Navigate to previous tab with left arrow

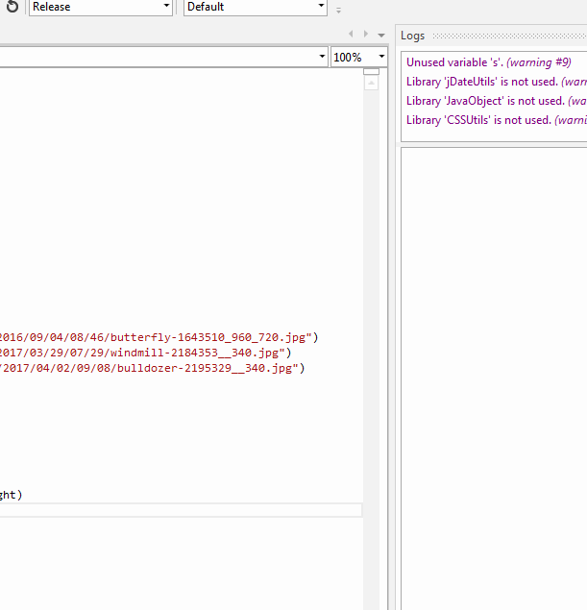tap(351, 34)
